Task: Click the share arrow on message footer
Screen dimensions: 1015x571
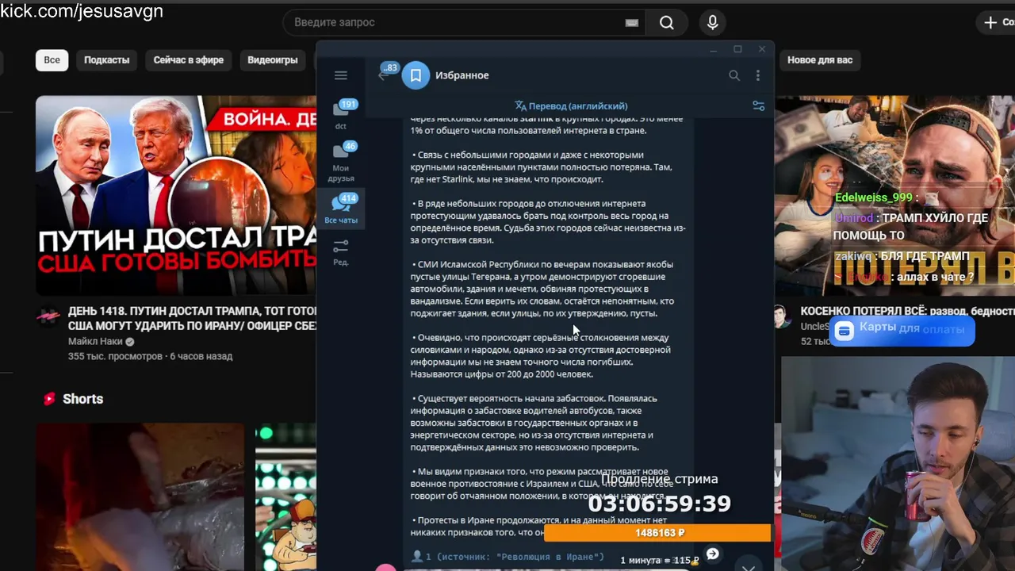Action: pos(712,554)
